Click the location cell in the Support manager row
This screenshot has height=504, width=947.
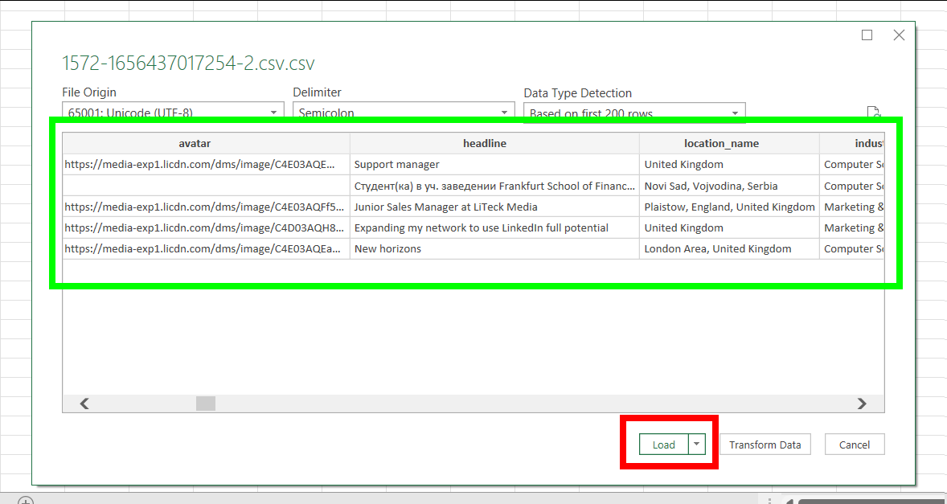point(730,164)
